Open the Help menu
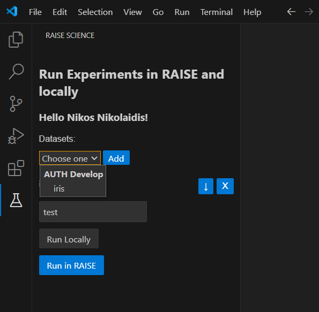 click(253, 12)
